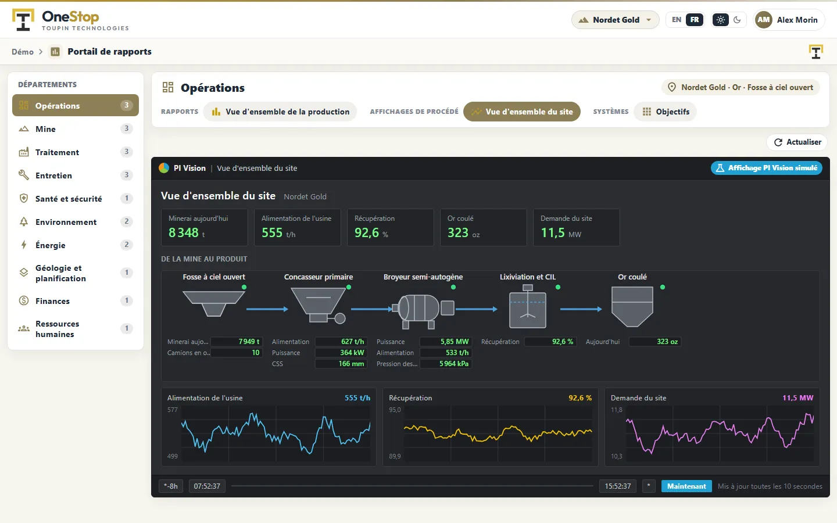
Task: Open the Objectifs system tab
Action: click(666, 112)
